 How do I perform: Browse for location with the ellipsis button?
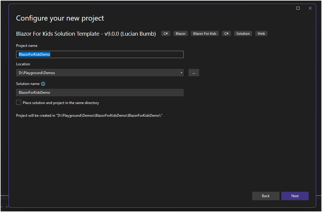point(194,73)
